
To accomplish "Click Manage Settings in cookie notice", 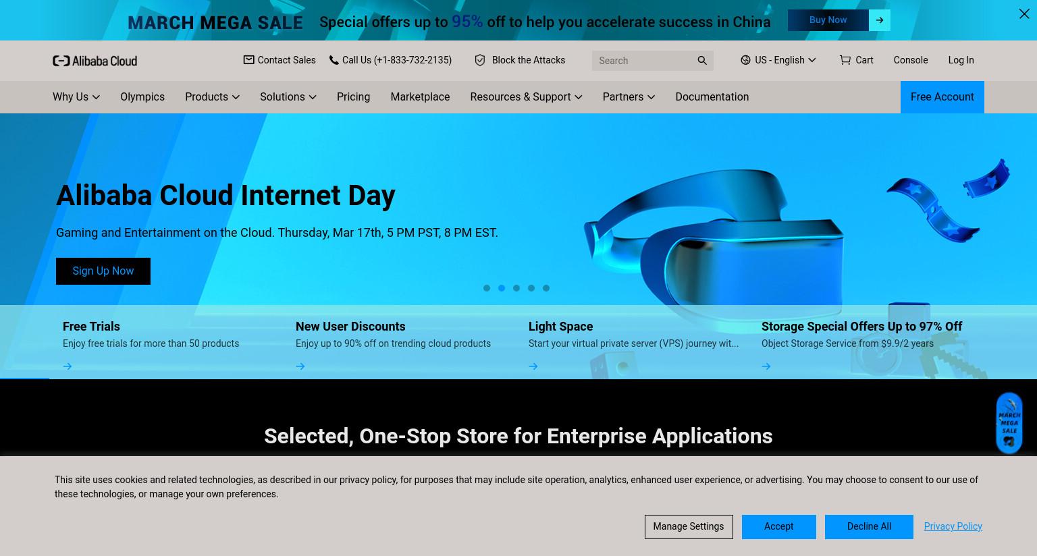I will coord(688,527).
